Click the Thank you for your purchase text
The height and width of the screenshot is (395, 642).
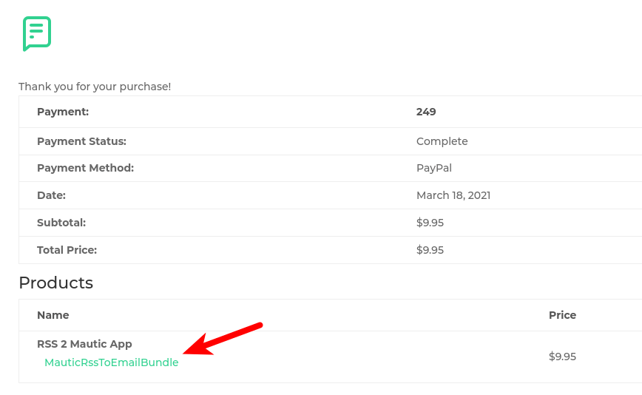tap(95, 87)
